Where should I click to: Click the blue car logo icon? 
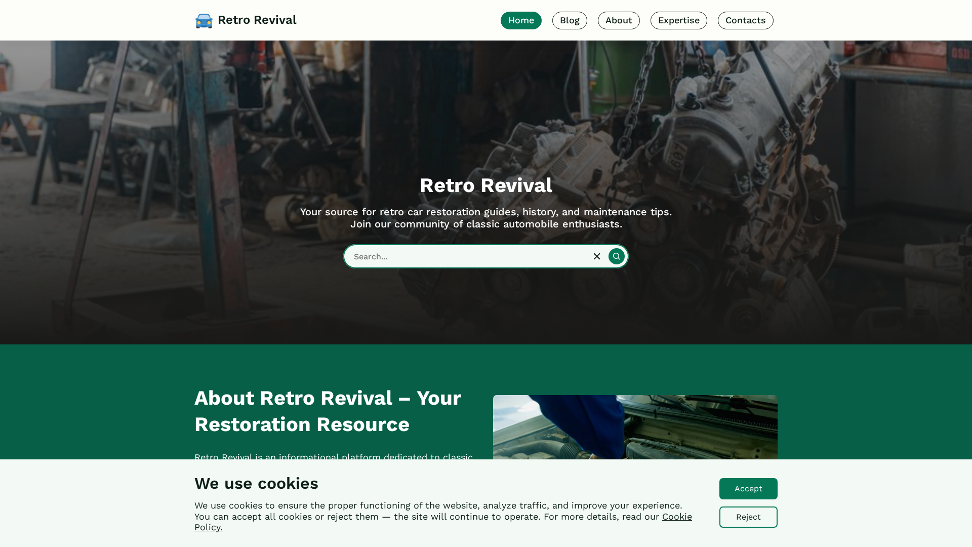[x=204, y=21]
